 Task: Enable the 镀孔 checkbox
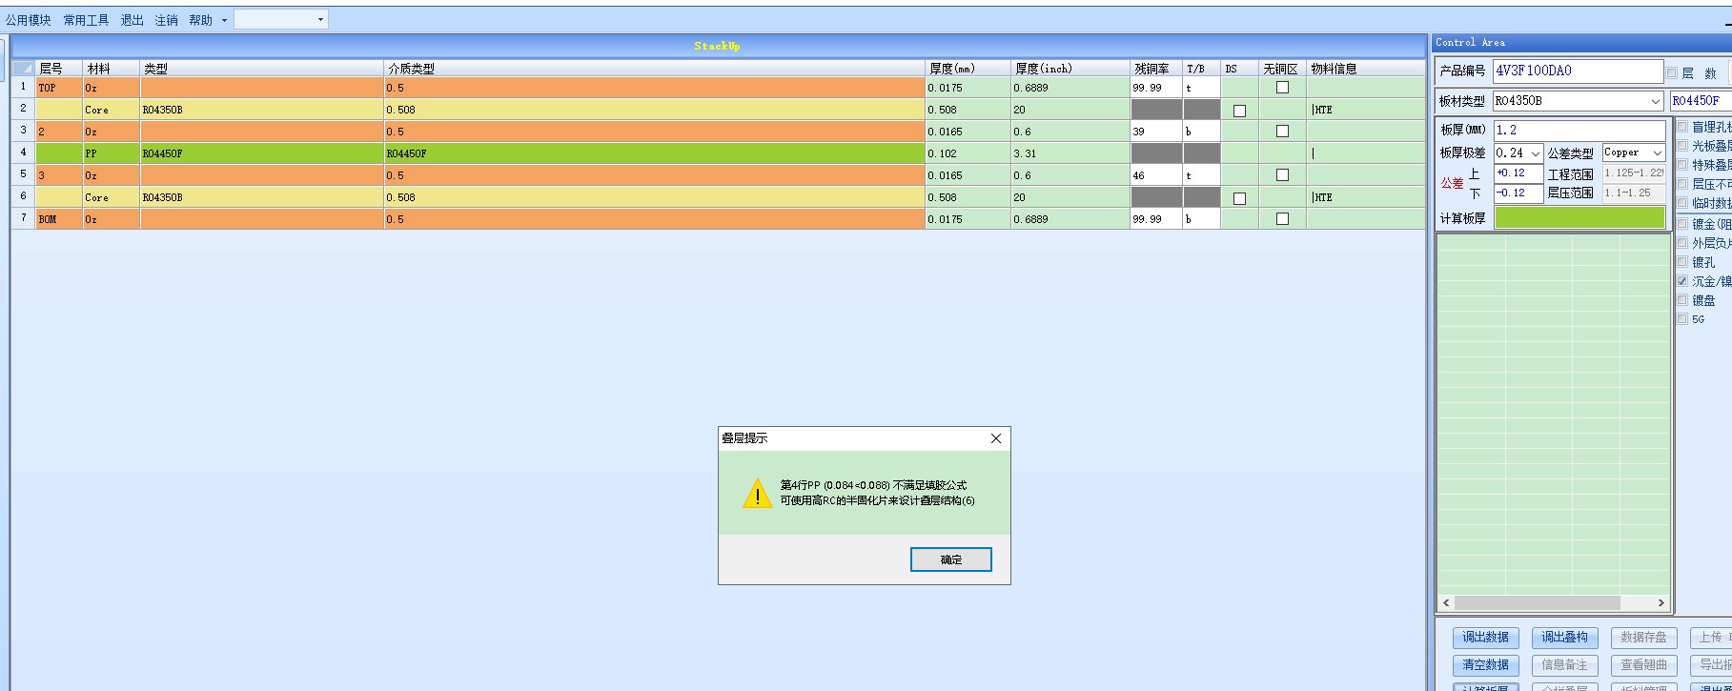coord(1682,262)
